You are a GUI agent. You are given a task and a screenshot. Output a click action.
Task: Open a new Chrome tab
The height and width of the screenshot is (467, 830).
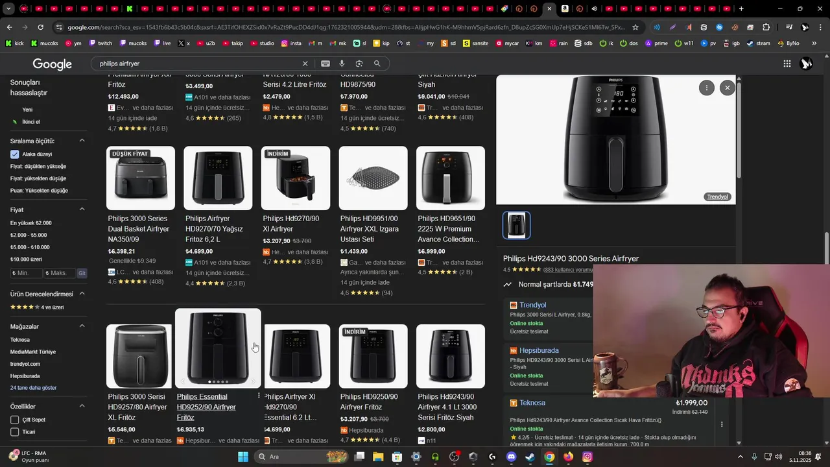pyautogui.click(x=741, y=8)
